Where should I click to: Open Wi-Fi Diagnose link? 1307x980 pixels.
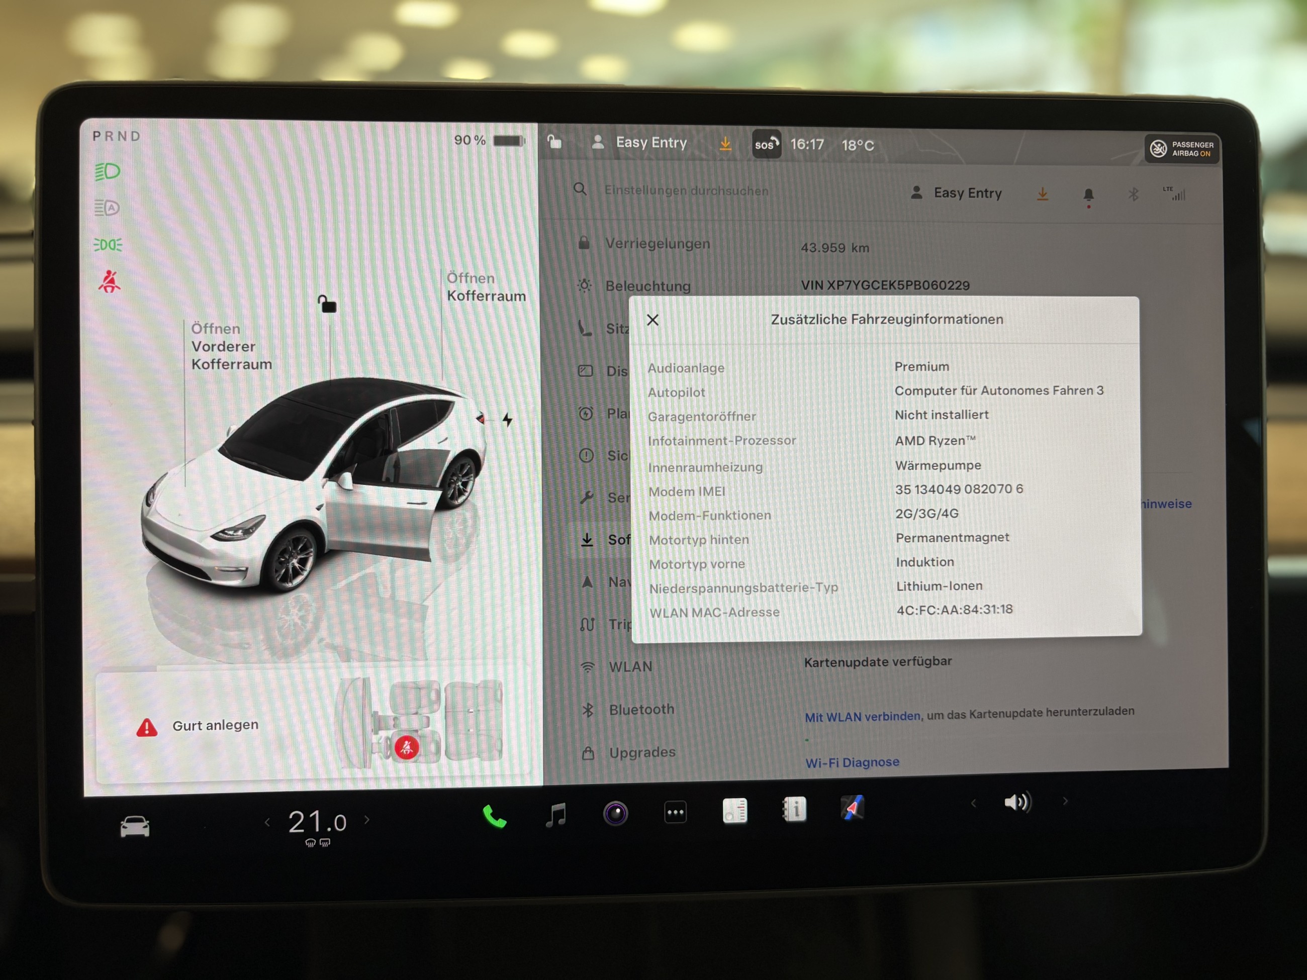pyautogui.click(x=852, y=762)
